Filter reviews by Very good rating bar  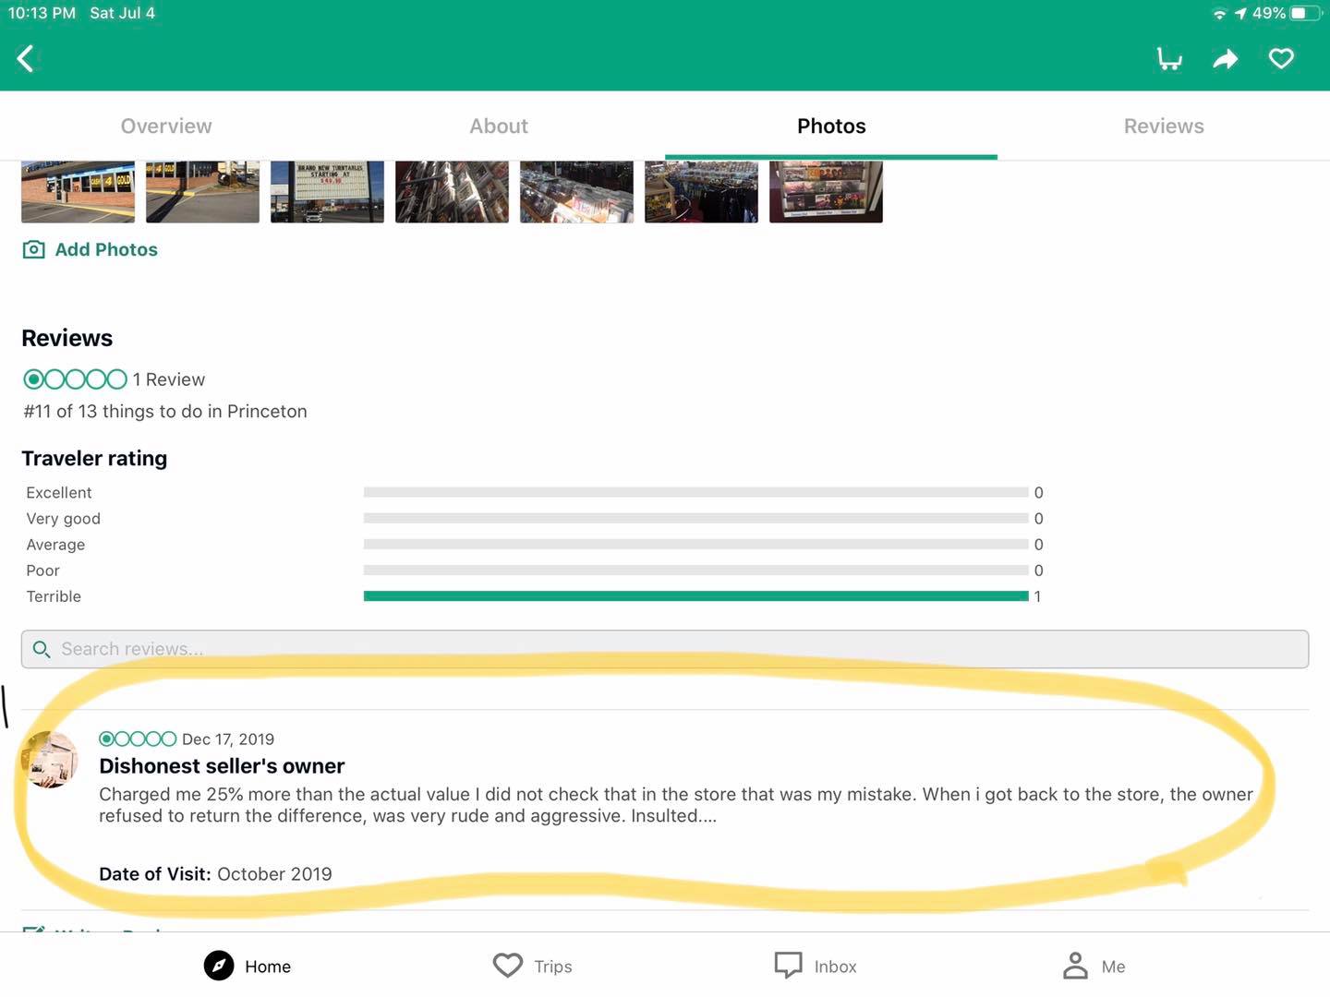coord(696,518)
